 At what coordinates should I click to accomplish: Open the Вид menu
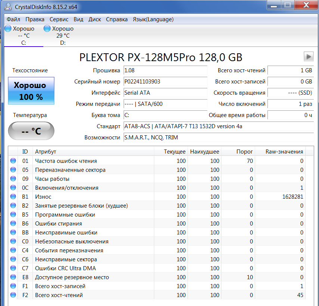[x=78, y=19]
